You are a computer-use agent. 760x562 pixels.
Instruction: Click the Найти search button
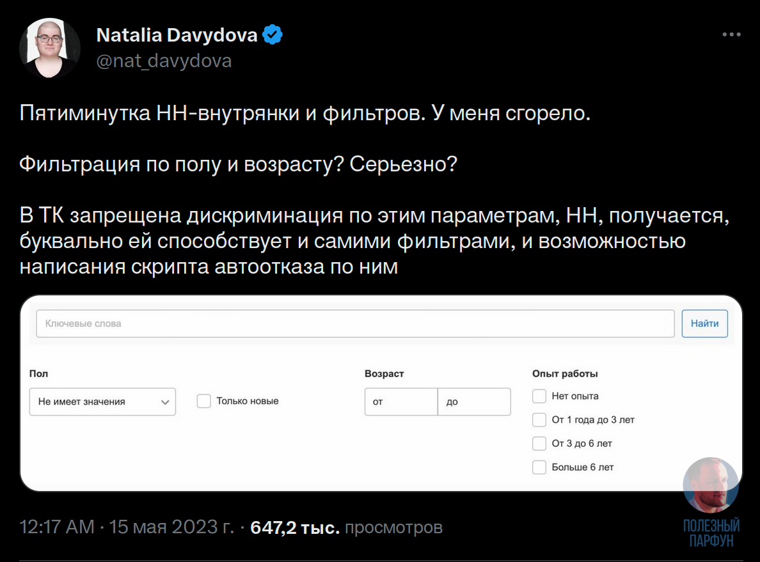click(x=704, y=324)
